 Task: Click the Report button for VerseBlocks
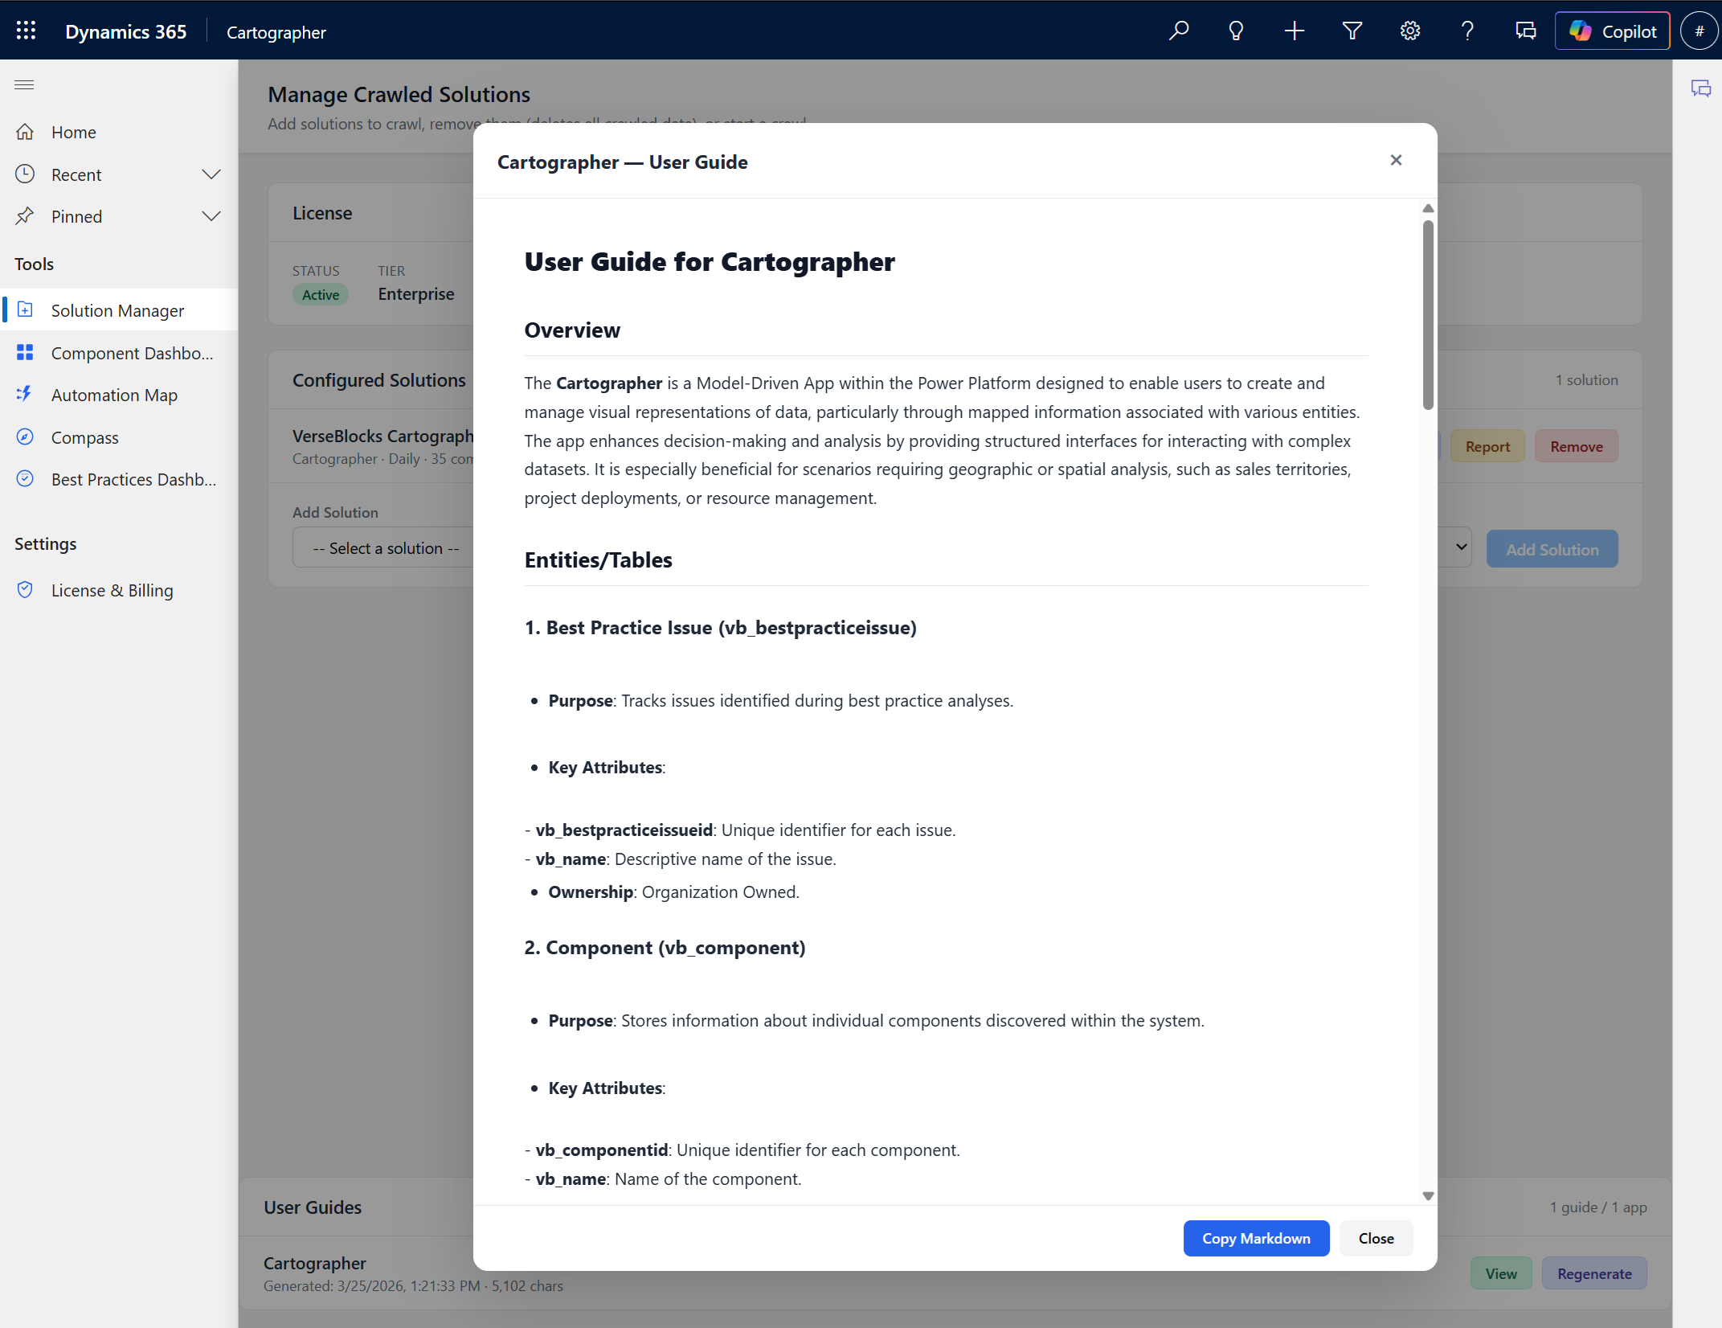click(x=1487, y=446)
